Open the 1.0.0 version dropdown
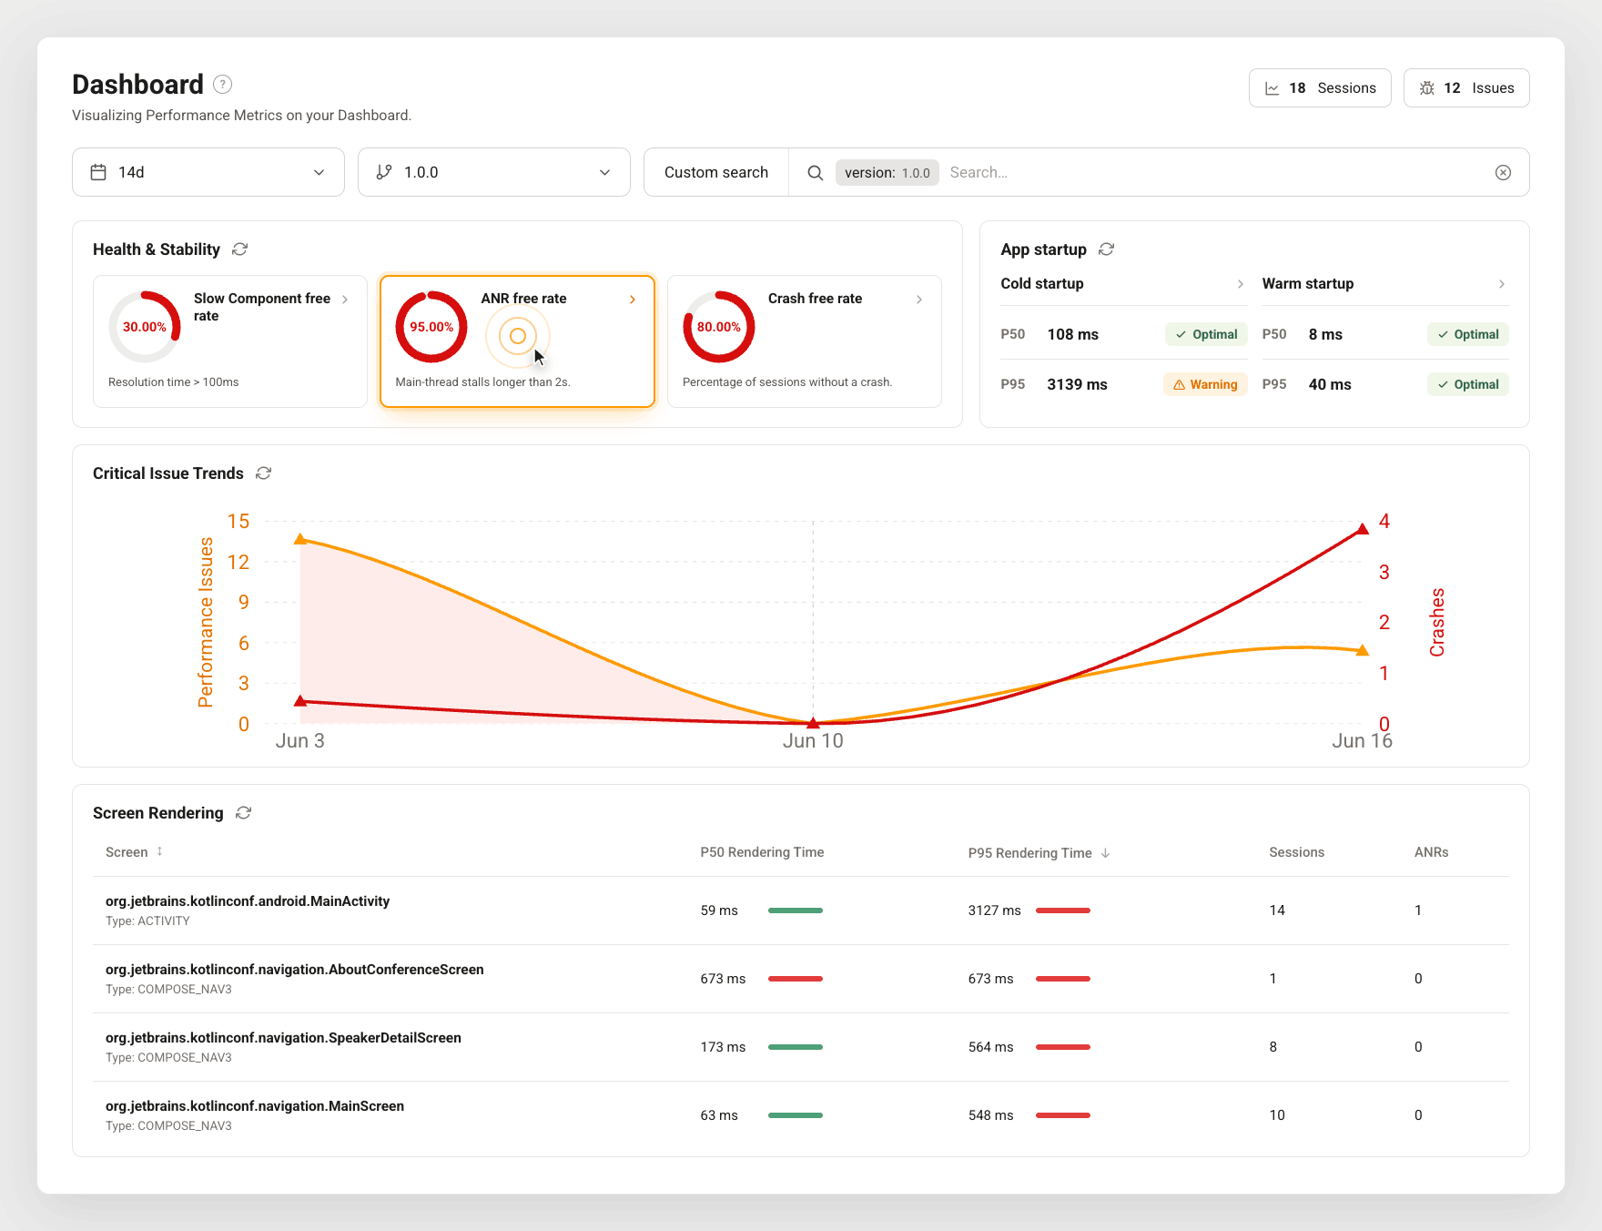The width and height of the screenshot is (1602, 1231). pyautogui.click(x=494, y=172)
